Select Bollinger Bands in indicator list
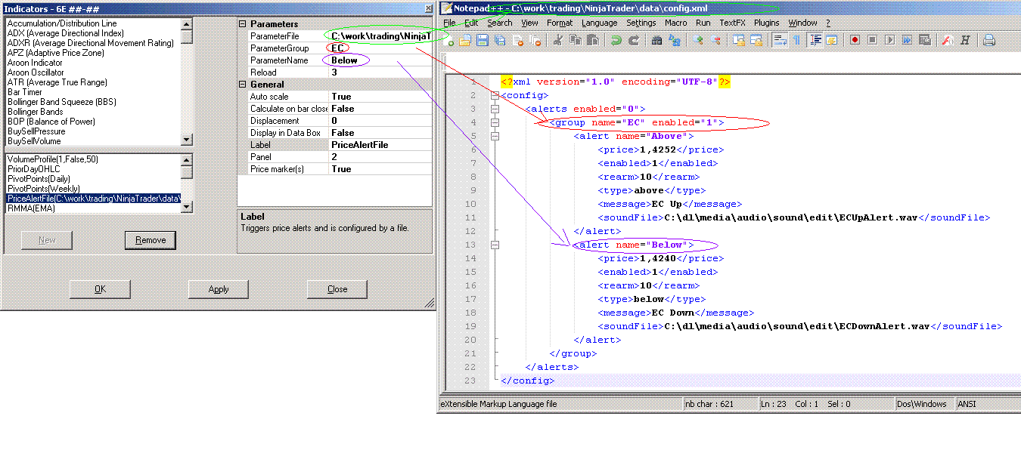1021x453 pixels. pos(35,112)
